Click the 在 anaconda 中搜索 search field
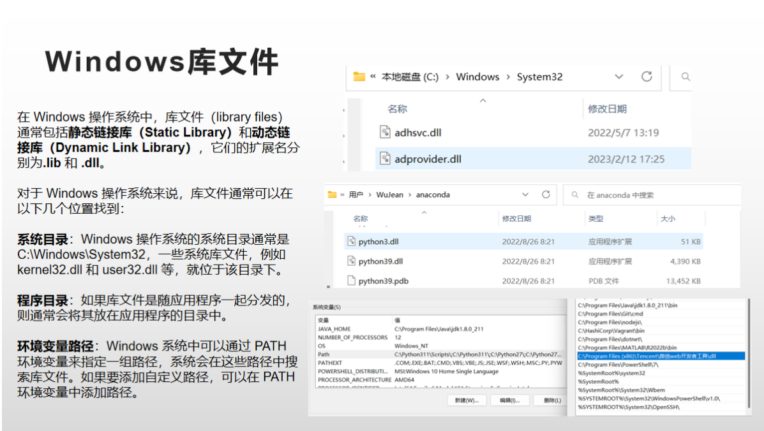Image resolution: width=764 pixels, height=431 pixels. [652, 195]
